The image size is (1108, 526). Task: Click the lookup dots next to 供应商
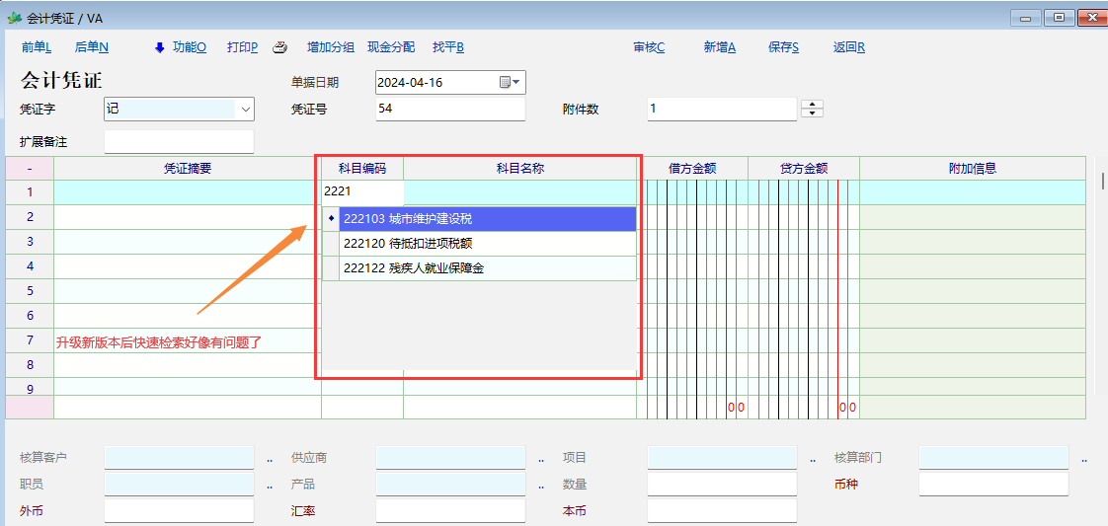tap(541, 459)
